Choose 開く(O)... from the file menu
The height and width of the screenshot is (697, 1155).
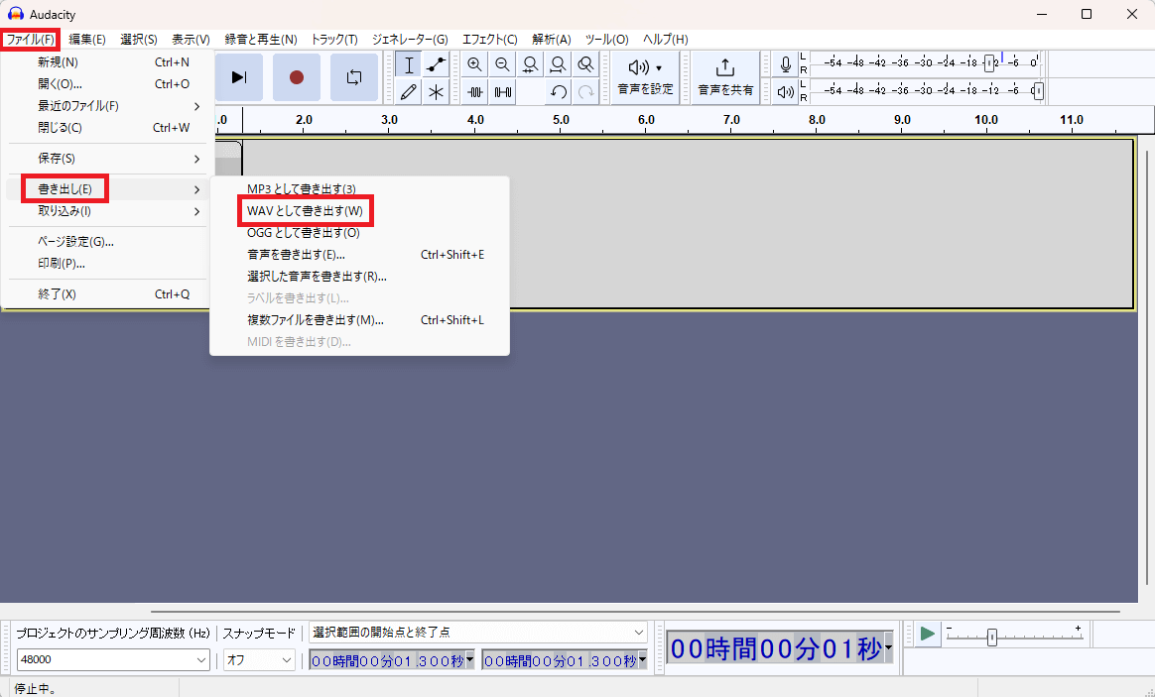point(107,84)
